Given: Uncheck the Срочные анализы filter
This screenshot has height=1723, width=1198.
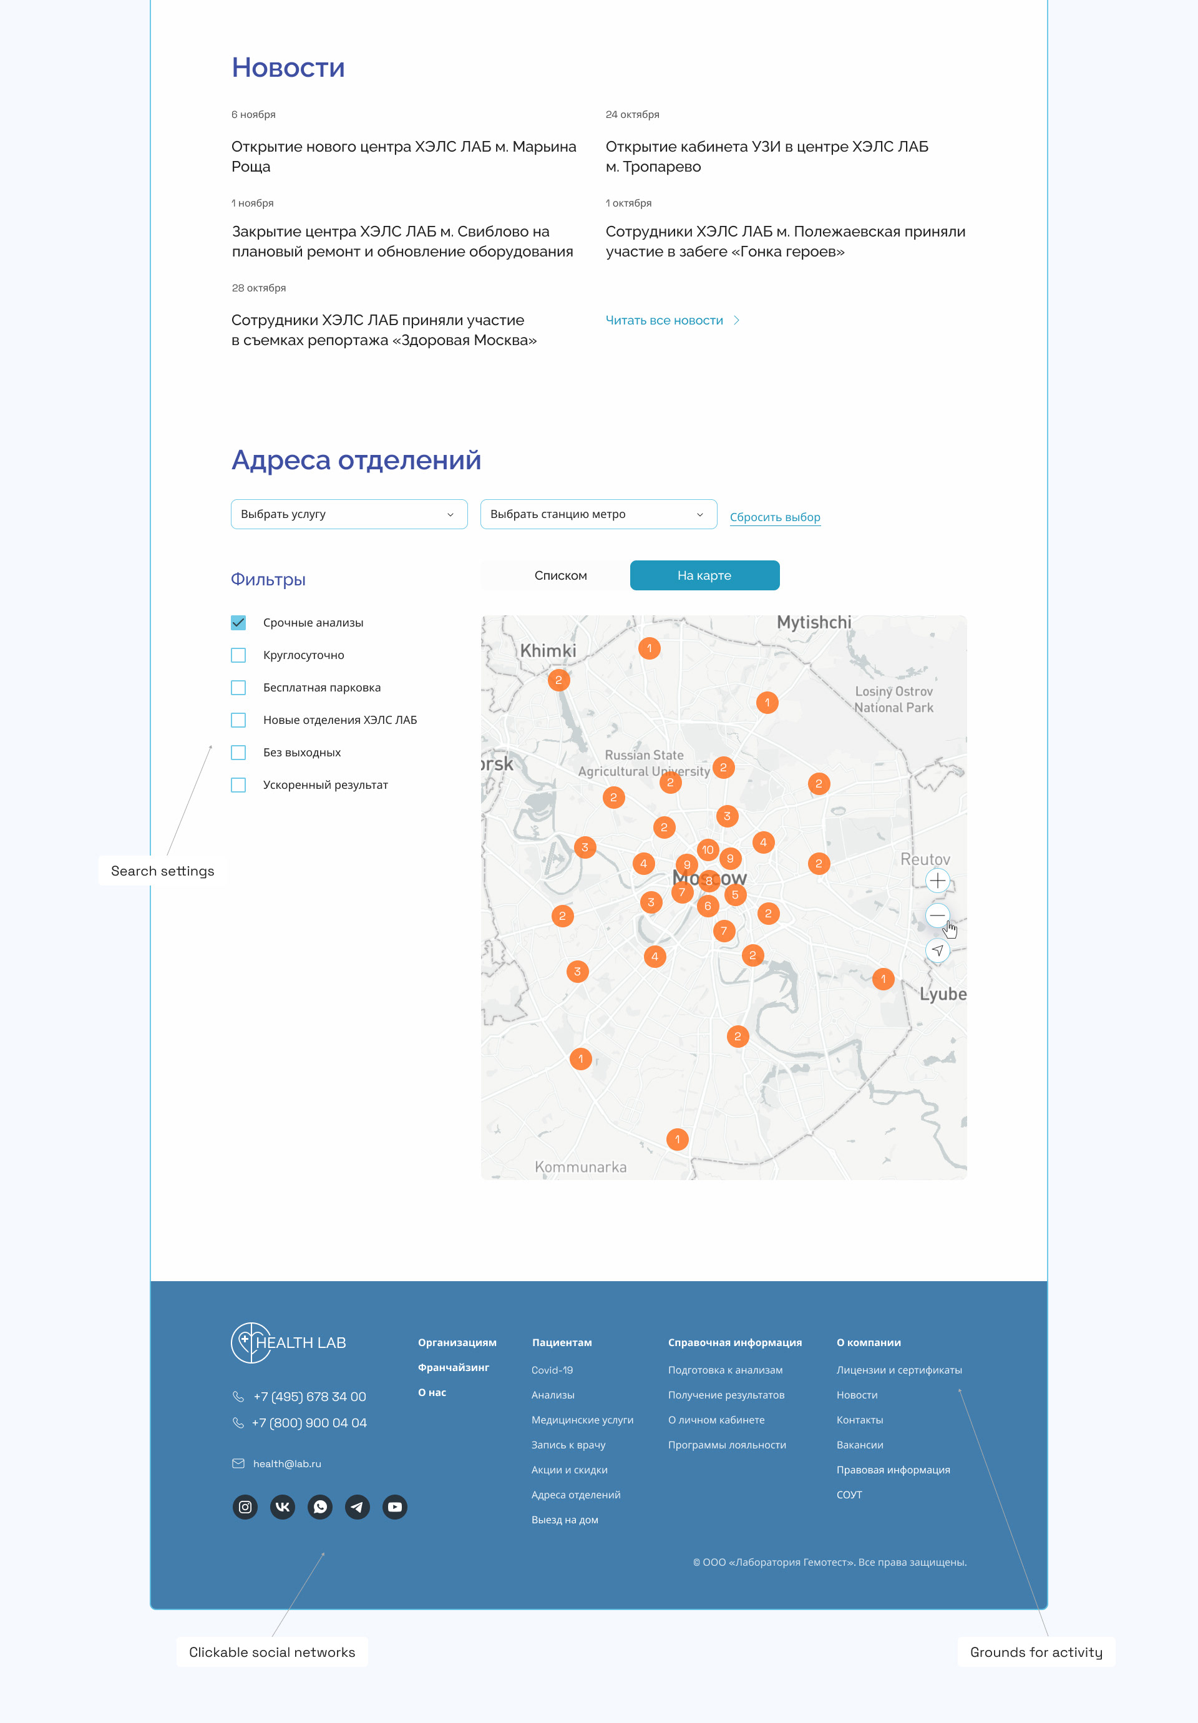Looking at the screenshot, I should pyautogui.click(x=238, y=623).
